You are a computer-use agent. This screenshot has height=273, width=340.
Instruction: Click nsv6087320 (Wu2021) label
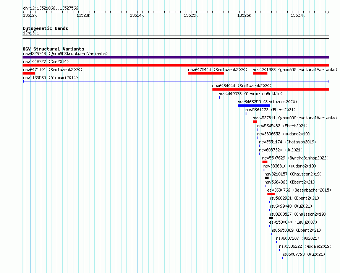tap(281, 150)
